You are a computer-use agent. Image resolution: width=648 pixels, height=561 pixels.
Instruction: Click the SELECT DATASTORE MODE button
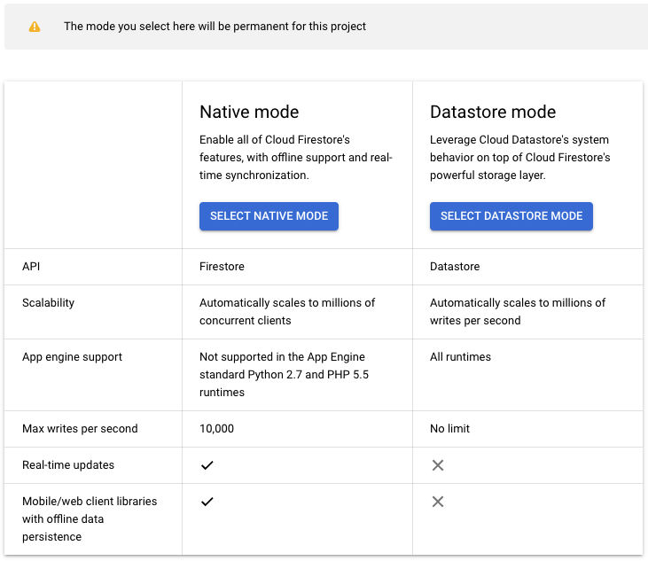511,216
